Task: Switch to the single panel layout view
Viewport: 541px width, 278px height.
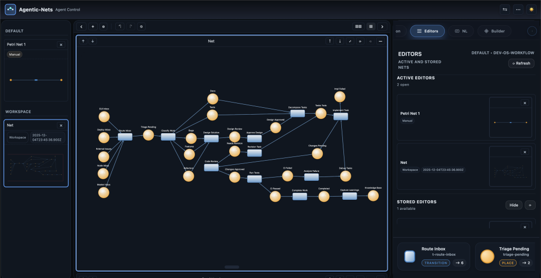Action: pyautogui.click(x=371, y=26)
